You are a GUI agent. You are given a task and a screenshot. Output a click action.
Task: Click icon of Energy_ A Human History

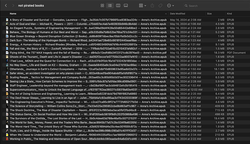click(x=7, y=44)
